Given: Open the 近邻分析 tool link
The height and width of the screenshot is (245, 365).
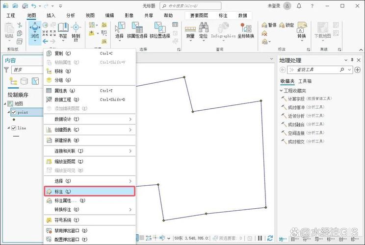Looking at the screenshot, I should [x=296, y=116].
